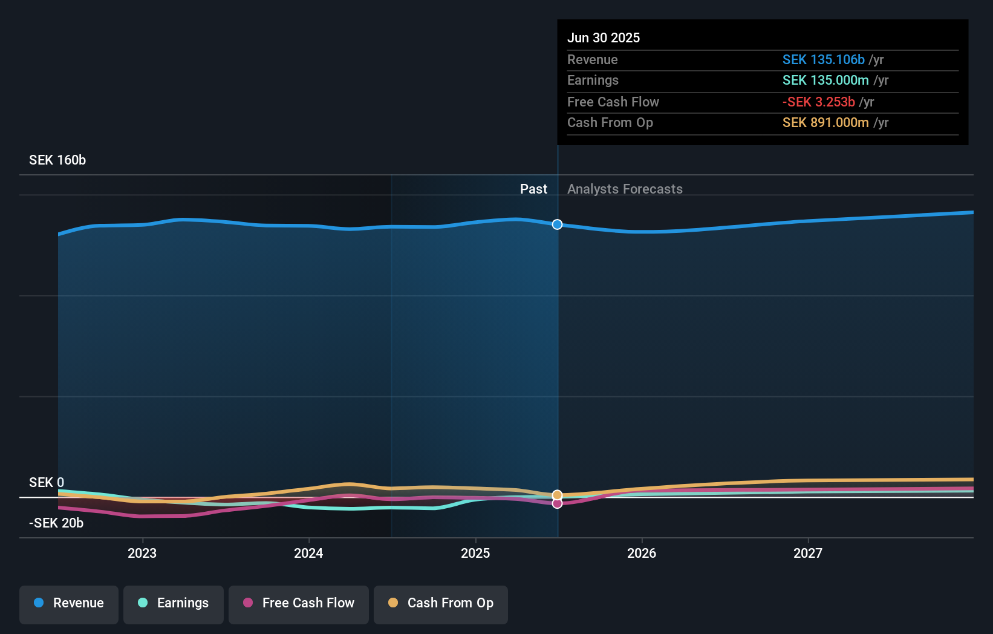Viewport: 993px width, 634px height.
Task: Click the 'Free Cash Flow' row label in tooltip
Action: pos(613,102)
